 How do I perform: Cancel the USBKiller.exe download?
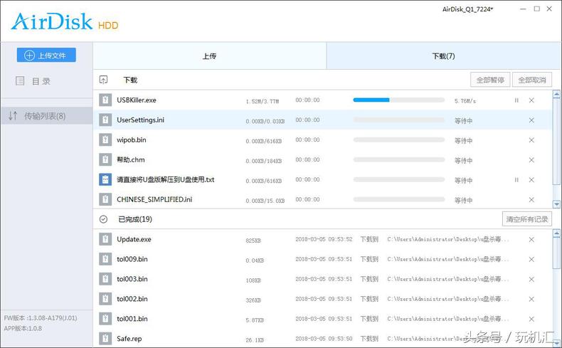pyautogui.click(x=531, y=100)
